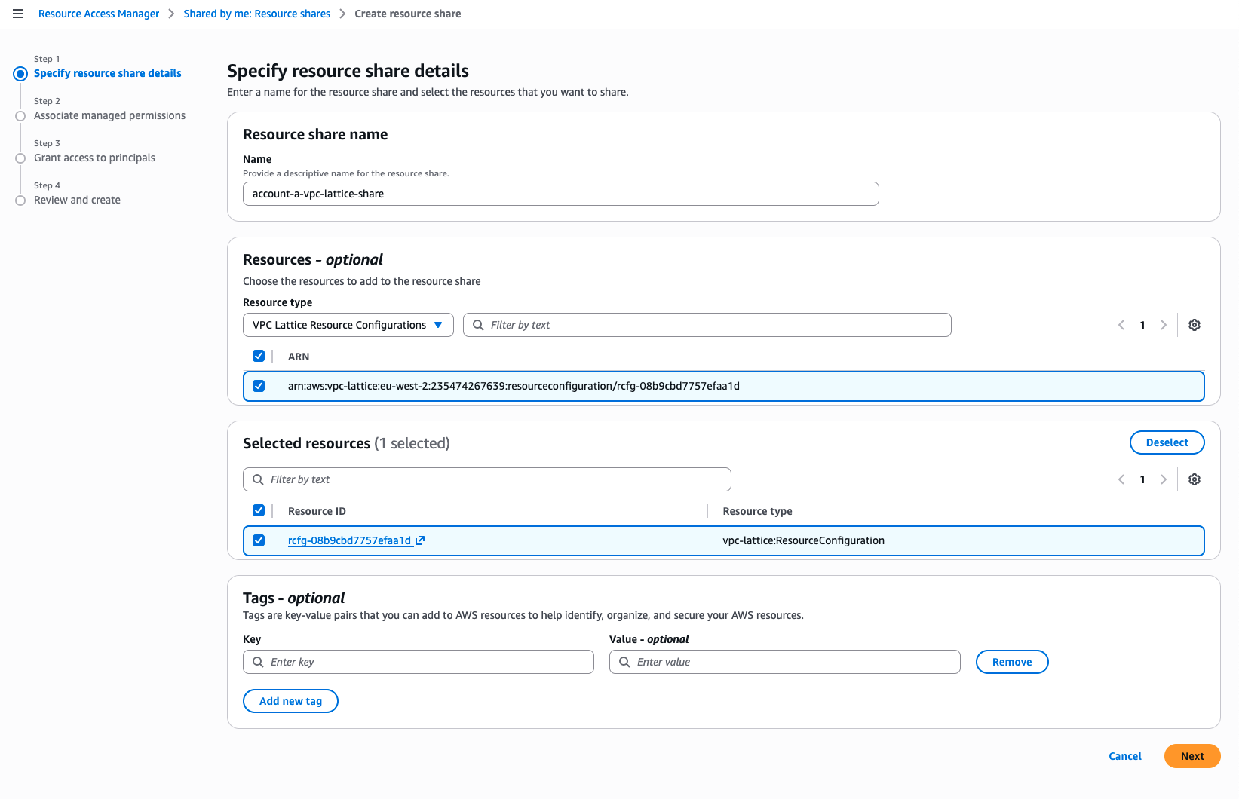This screenshot has height=799, width=1239.
Task: Click Add new tag button
Action: point(290,701)
